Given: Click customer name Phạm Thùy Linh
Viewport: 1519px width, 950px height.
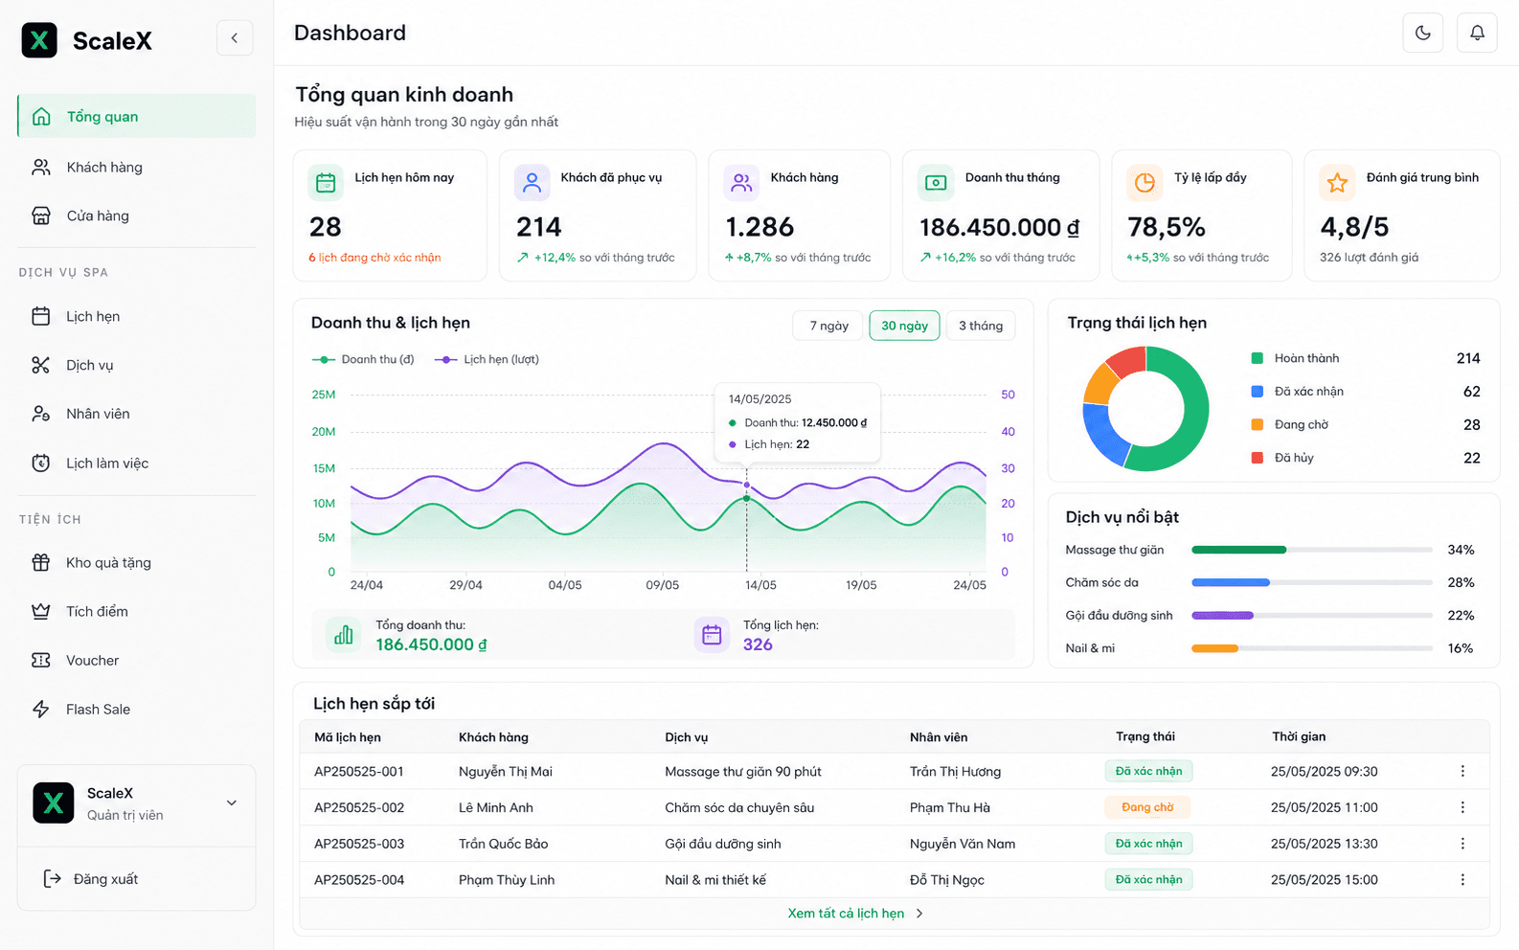Looking at the screenshot, I should pos(507,880).
